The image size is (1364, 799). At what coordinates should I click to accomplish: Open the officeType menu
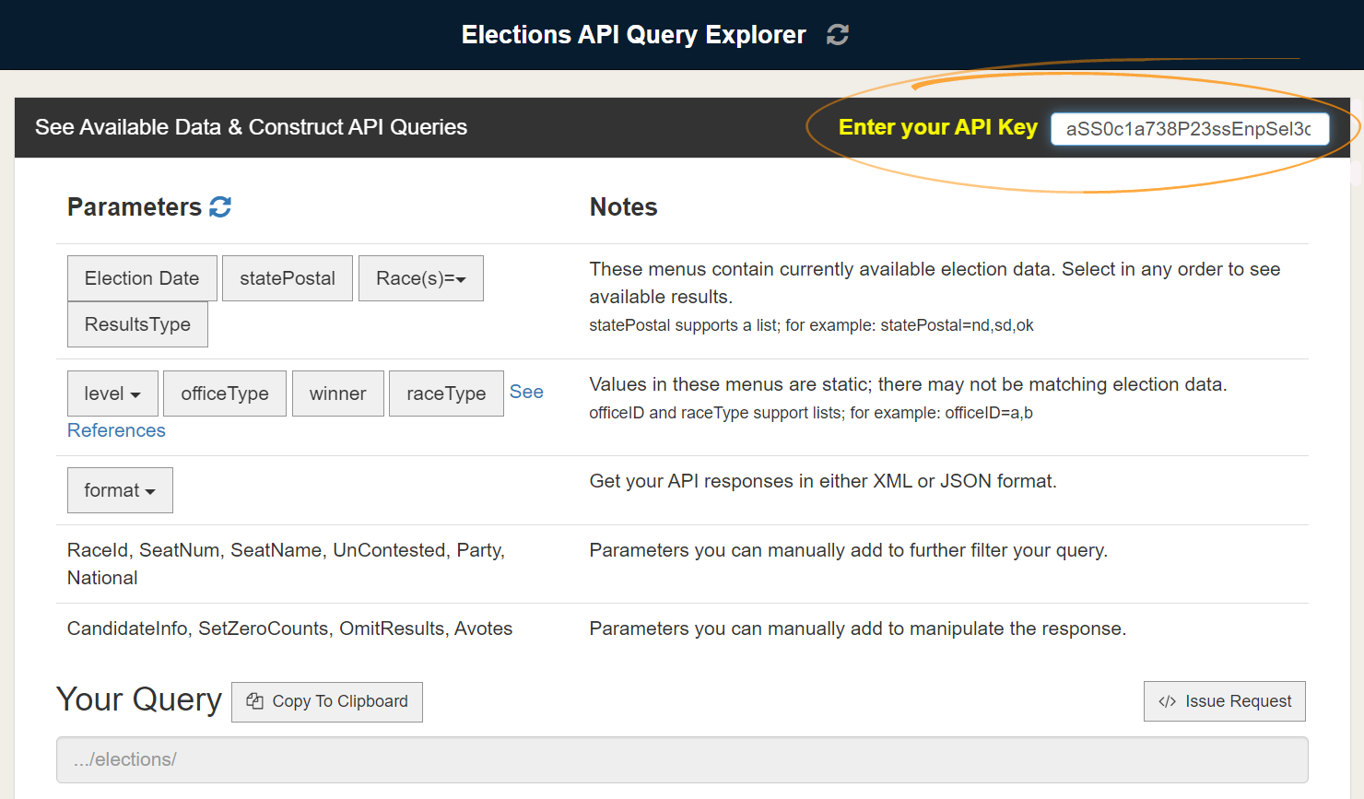(x=225, y=394)
